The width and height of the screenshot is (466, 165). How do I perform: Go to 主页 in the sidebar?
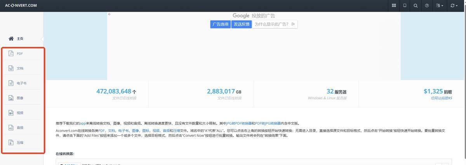click(x=16, y=39)
